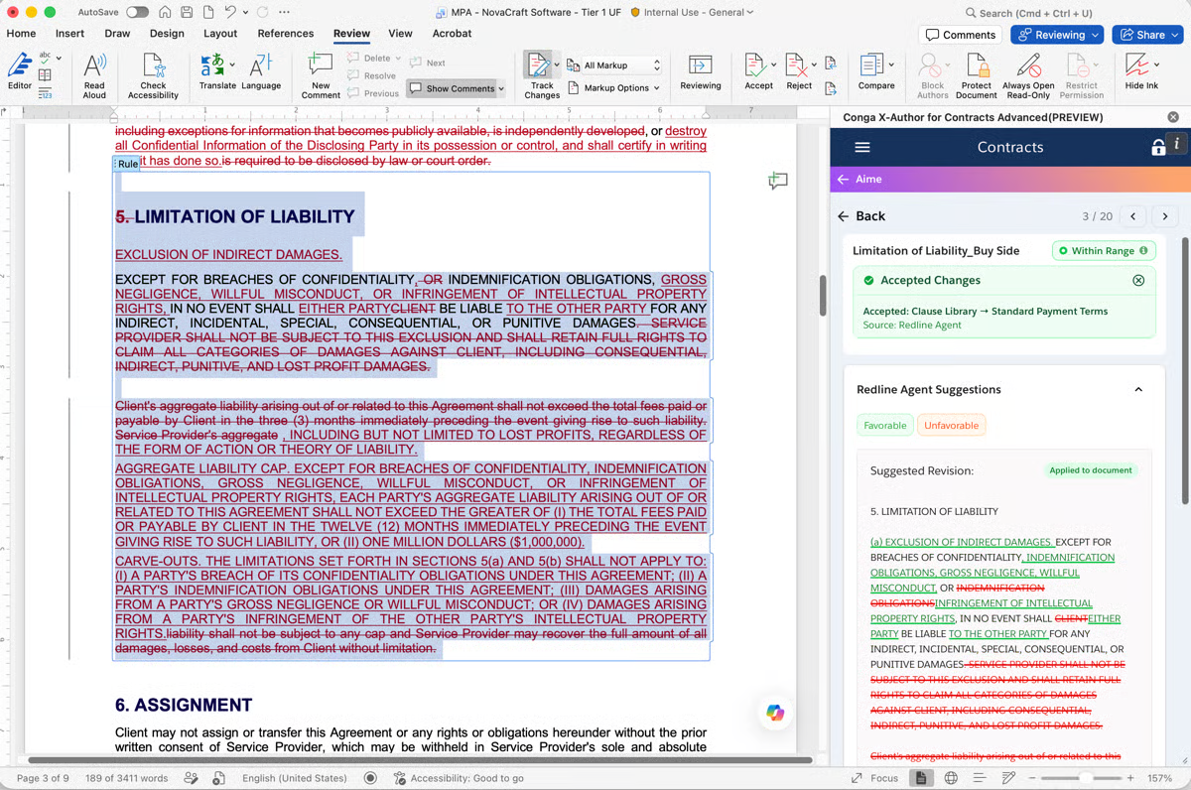
Task: Adjust the zoom slider in status bar
Action: point(1087,778)
